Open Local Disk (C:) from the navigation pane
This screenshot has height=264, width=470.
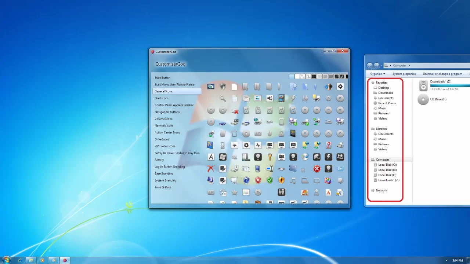tap(387, 165)
